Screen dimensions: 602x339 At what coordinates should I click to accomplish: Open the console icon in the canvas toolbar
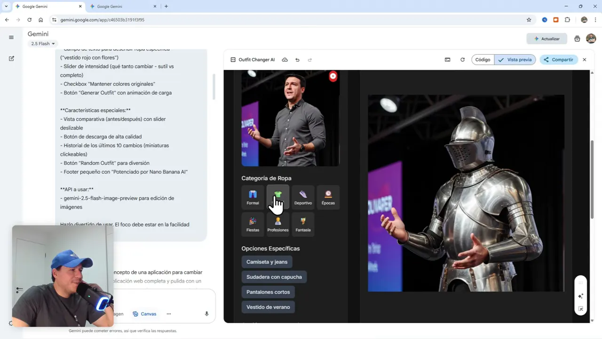(x=447, y=60)
